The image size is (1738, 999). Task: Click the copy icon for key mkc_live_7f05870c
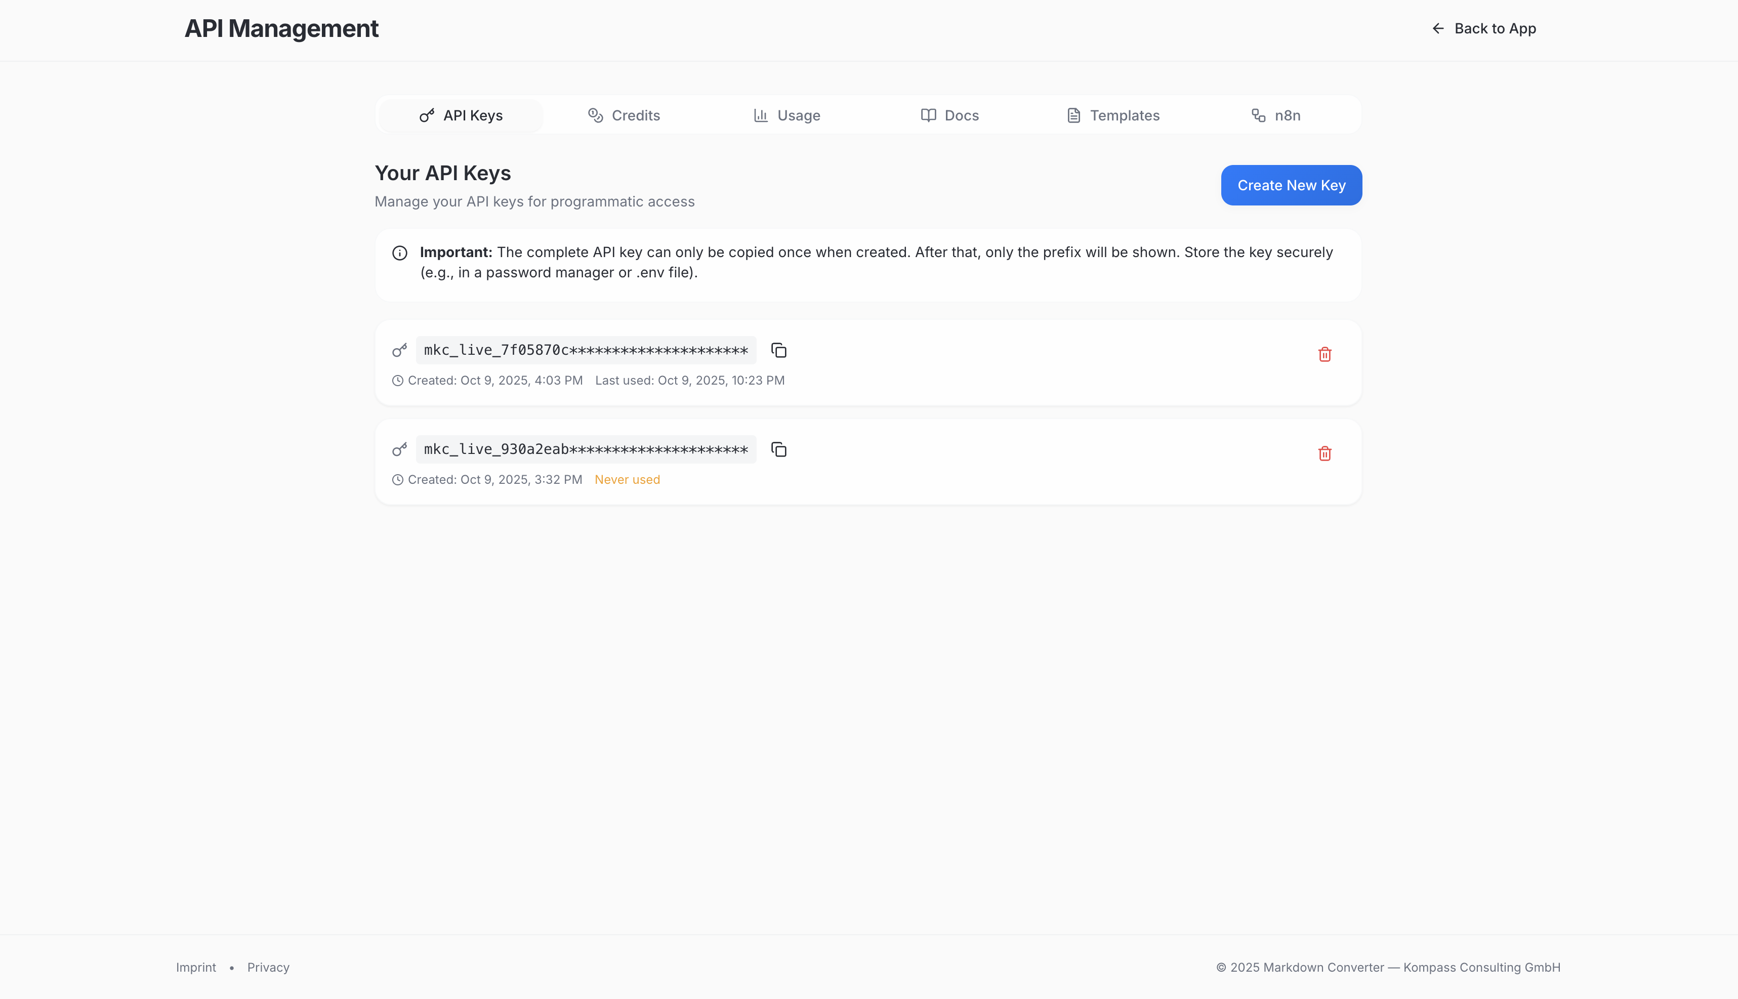point(779,350)
